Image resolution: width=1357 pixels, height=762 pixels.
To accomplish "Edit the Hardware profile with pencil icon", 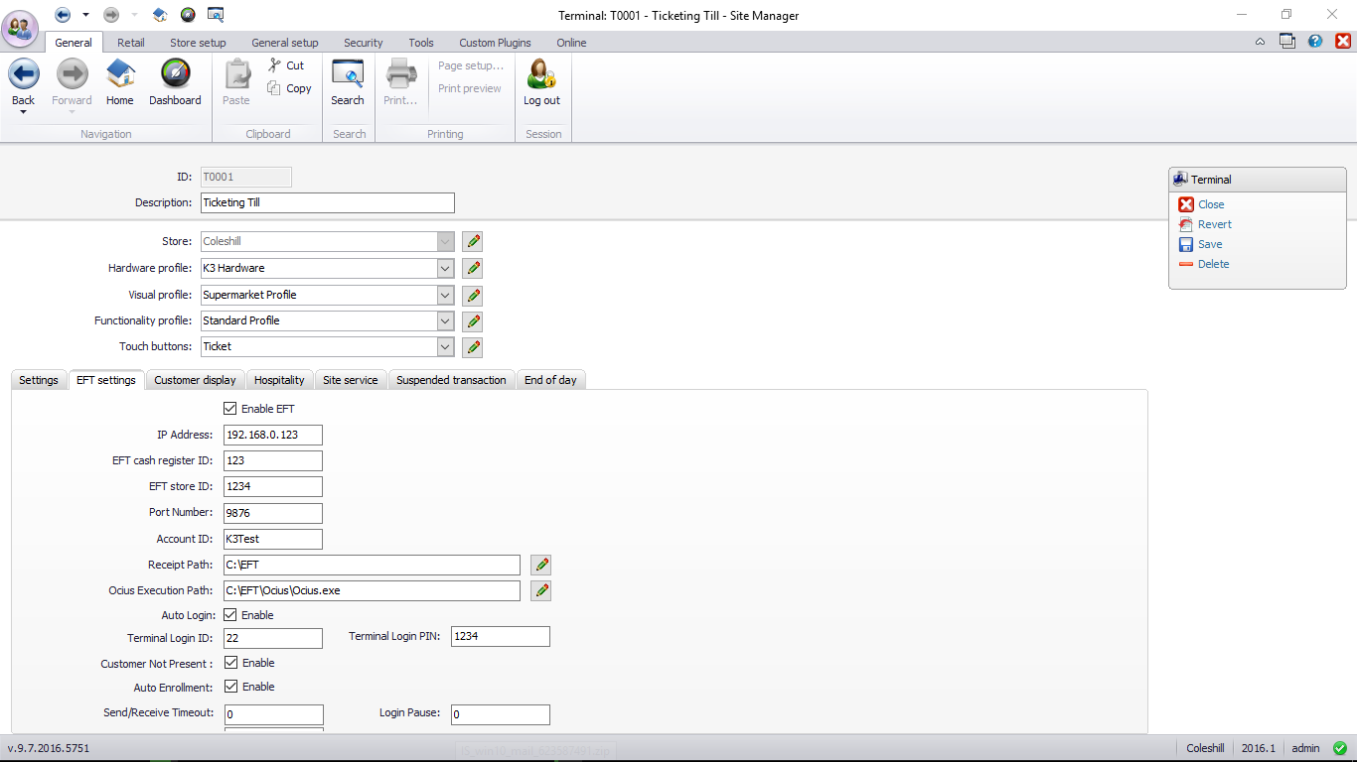I will (473, 268).
